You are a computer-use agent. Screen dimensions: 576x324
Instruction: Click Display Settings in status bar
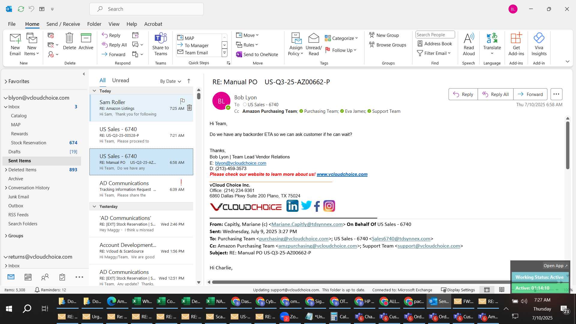click(x=458, y=290)
